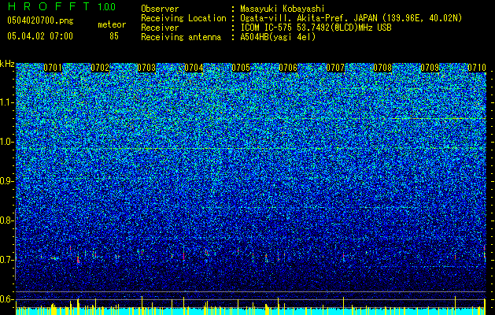Click the HROFFT 1.0.0 title text
This screenshot has height=315, width=495.
coord(61,6)
